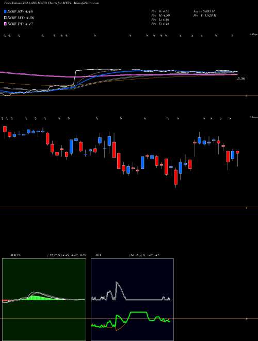This screenshot has height=341, width=258.
Task: Click the 'ADX' panel heading
Action: click(99, 255)
